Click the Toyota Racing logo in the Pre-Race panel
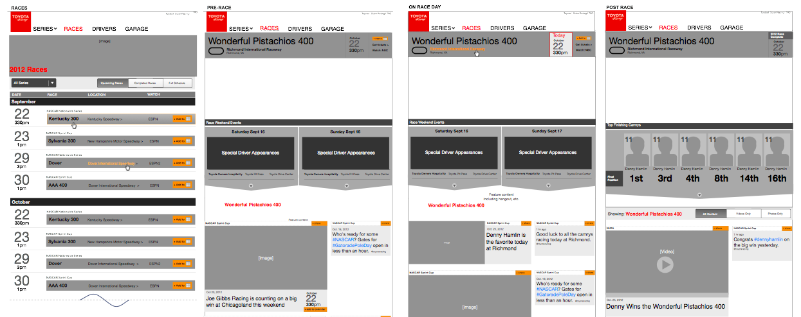Image resolution: width=801 pixels, height=317 pixels. [x=217, y=21]
